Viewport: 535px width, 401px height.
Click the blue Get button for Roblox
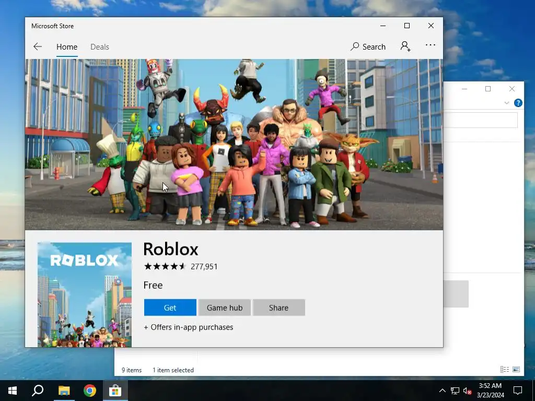pos(170,308)
